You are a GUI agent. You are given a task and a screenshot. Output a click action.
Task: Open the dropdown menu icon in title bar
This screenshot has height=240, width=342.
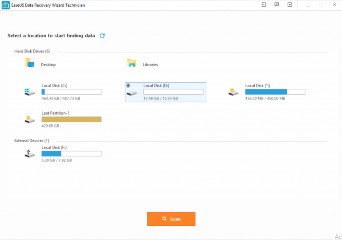[x=289, y=4]
